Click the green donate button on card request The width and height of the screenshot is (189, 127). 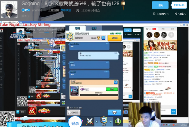tap(112, 89)
